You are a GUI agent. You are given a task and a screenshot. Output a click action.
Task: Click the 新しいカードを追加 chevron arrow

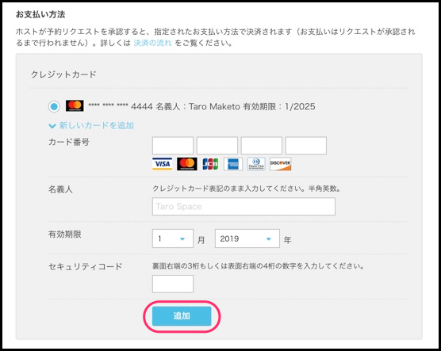point(52,126)
